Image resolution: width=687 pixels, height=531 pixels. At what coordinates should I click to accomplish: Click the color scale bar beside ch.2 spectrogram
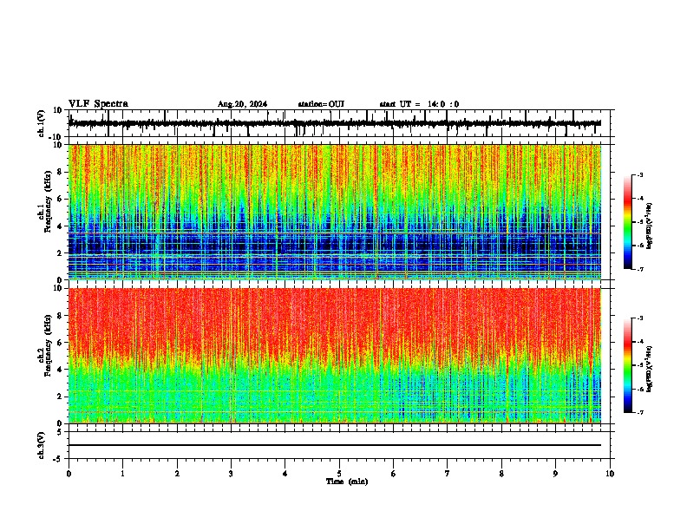click(x=627, y=365)
